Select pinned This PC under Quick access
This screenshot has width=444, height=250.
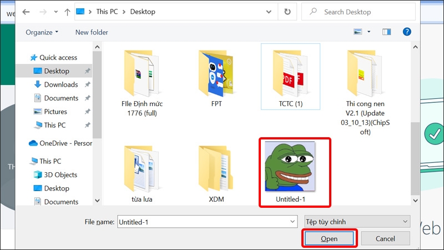tap(54, 125)
